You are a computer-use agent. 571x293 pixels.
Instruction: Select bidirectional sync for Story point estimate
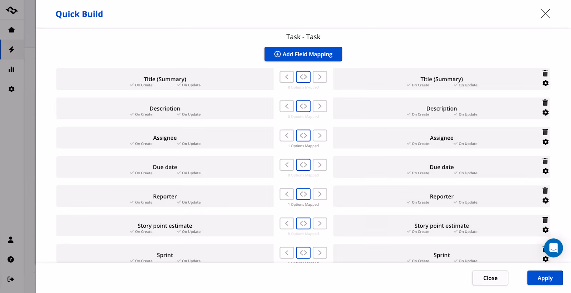pyautogui.click(x=303, y=223)
